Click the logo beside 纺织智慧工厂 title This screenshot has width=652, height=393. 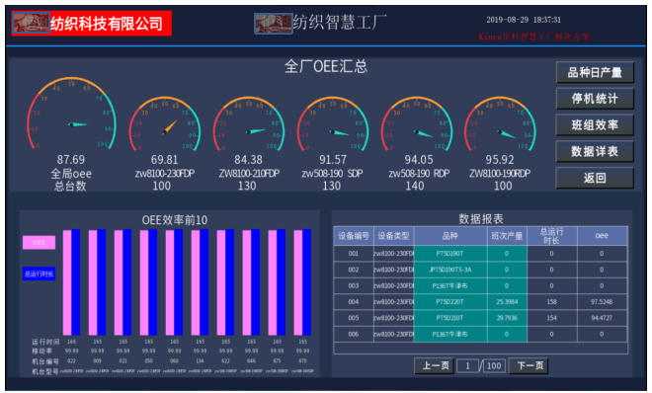point(274,24)
